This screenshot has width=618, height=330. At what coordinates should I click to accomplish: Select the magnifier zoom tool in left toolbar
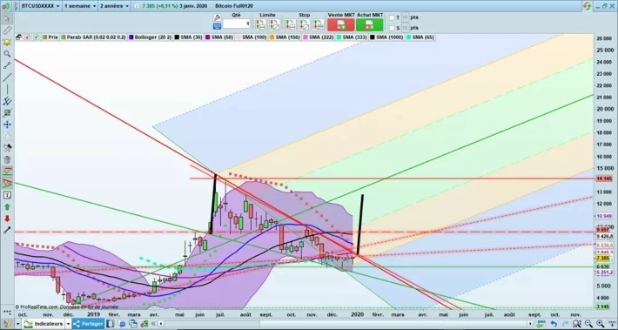7,54
